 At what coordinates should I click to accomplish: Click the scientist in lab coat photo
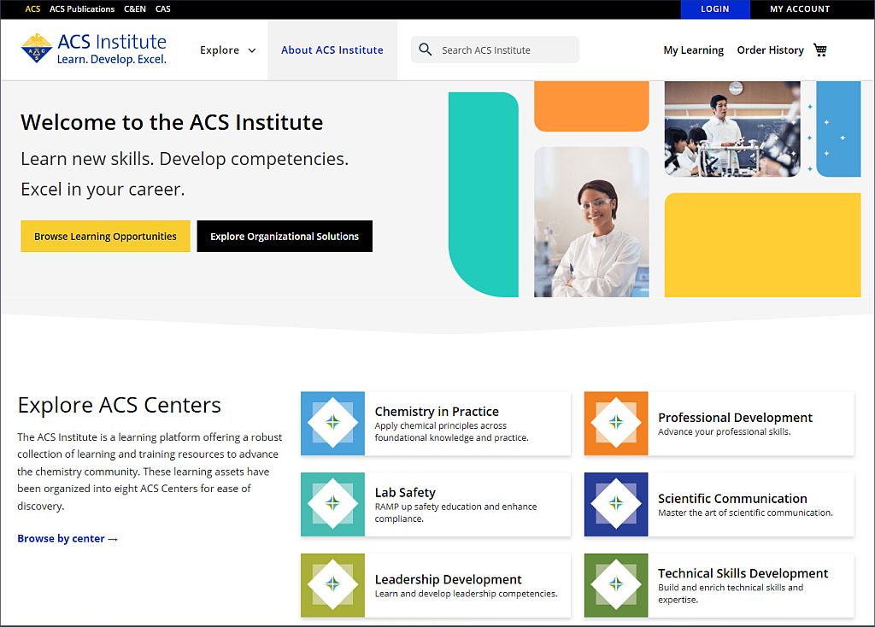point(591,222)
